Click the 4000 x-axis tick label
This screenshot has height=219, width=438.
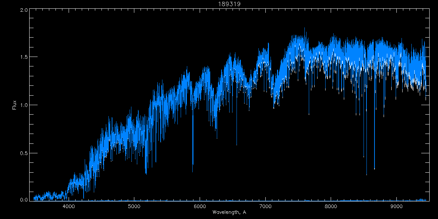point(69,207)
